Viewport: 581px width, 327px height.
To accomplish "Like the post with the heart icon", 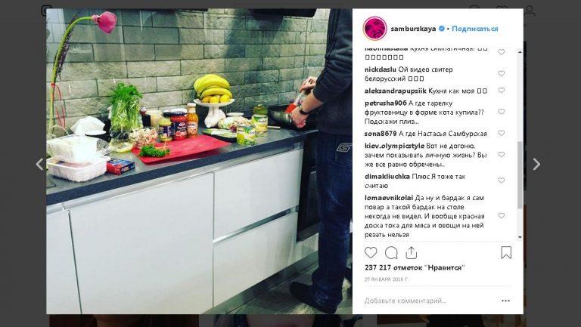I will (x=371, y=253).
